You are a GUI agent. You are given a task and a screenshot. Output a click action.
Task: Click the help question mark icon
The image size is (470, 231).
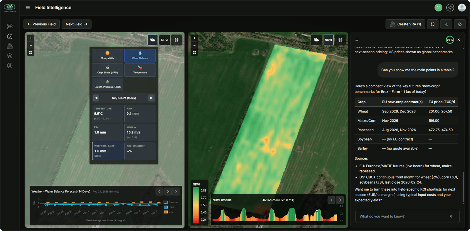click(x=438, y=8)
